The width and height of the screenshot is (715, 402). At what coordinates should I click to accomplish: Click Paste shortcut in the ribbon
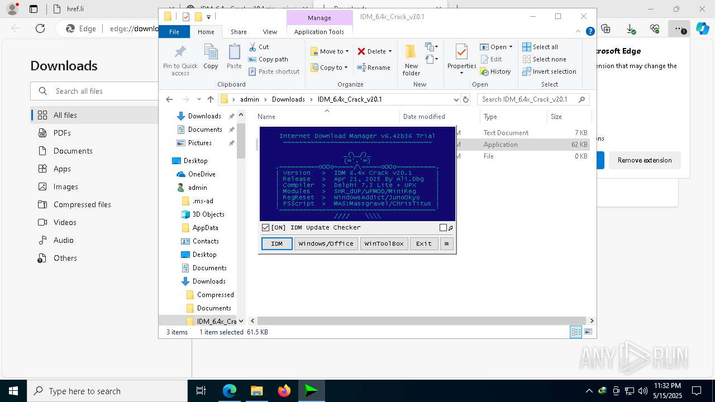(274, 71)
